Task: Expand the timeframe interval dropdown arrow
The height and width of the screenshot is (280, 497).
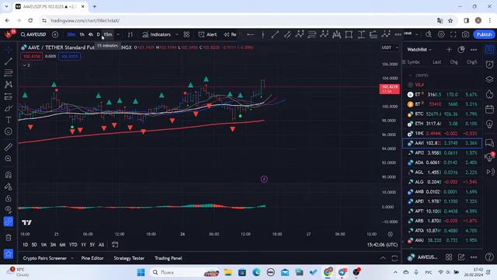Action: (118, 34)
